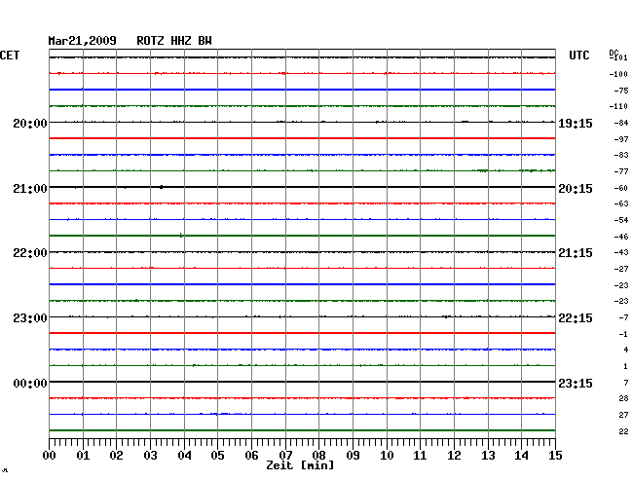Select the 00:00 CET time label
The height and width of the screenshot is (481, 633).
point(30,383)
